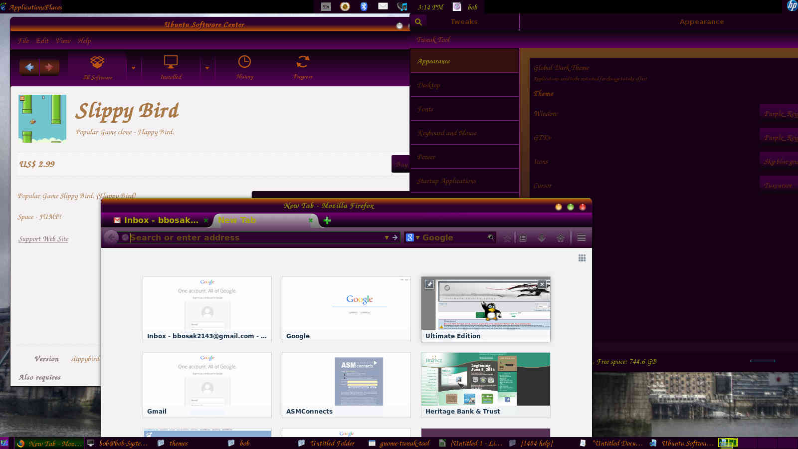798x449 pixels.
Task: Go back in Ubuntu Software Center
Action: 29,67
